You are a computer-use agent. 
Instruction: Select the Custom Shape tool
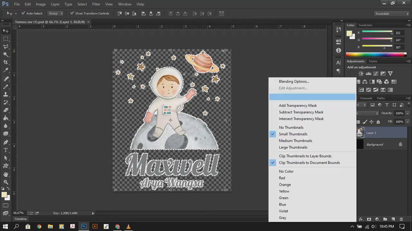(x=6, y=166)
